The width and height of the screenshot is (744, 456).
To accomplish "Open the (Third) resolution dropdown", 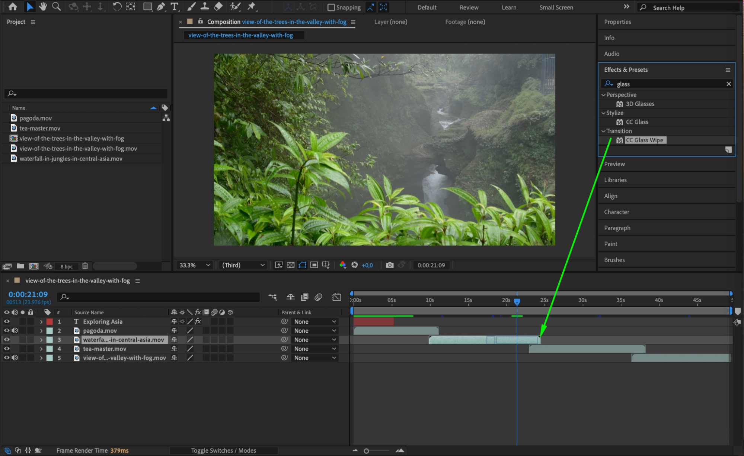I will click(x=243, y=265).
